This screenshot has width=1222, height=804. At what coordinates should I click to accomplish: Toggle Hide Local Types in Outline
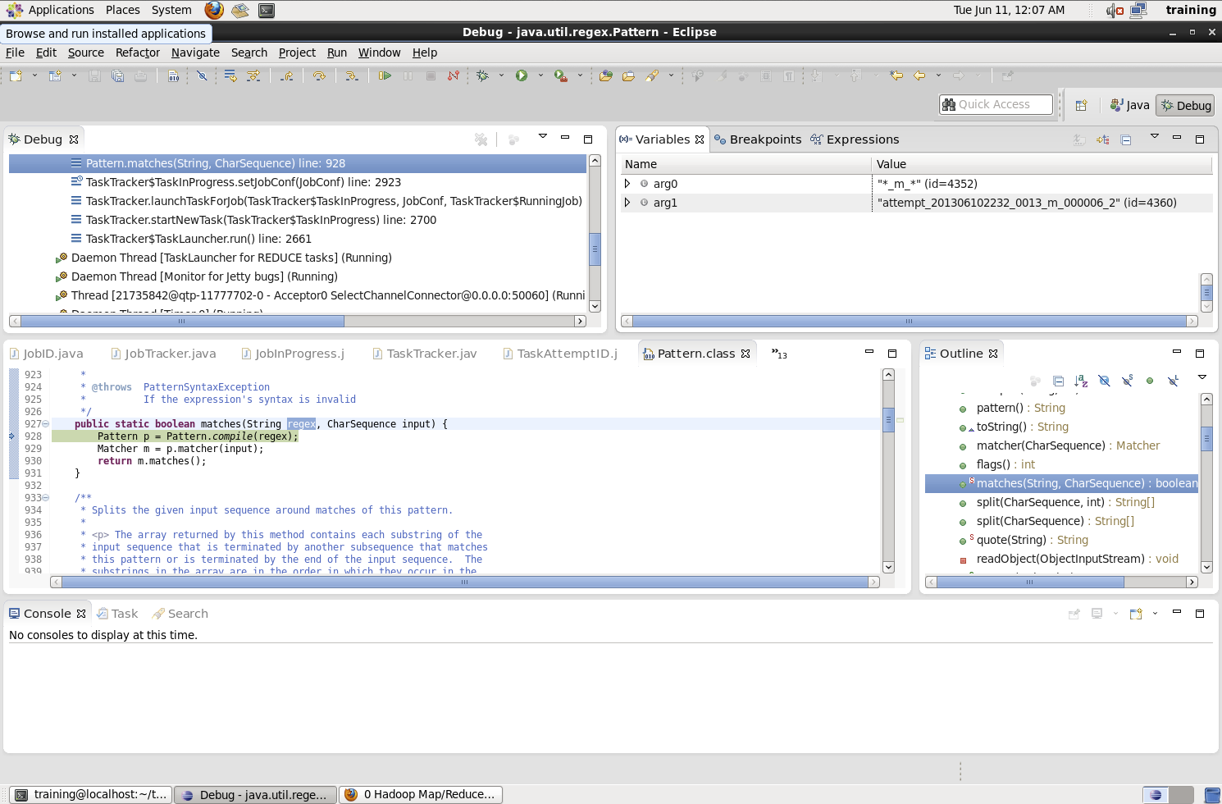(x=1173, y=381)
